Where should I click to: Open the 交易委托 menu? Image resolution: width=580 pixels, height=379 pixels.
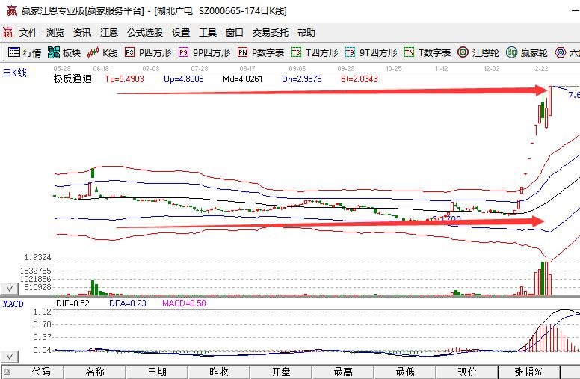coord(271,33)
